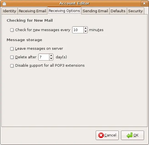The width and height of the screenshot is (149, 145).
Task: Decrease the minutes interval with down arrow
Action: pos(85,31)
